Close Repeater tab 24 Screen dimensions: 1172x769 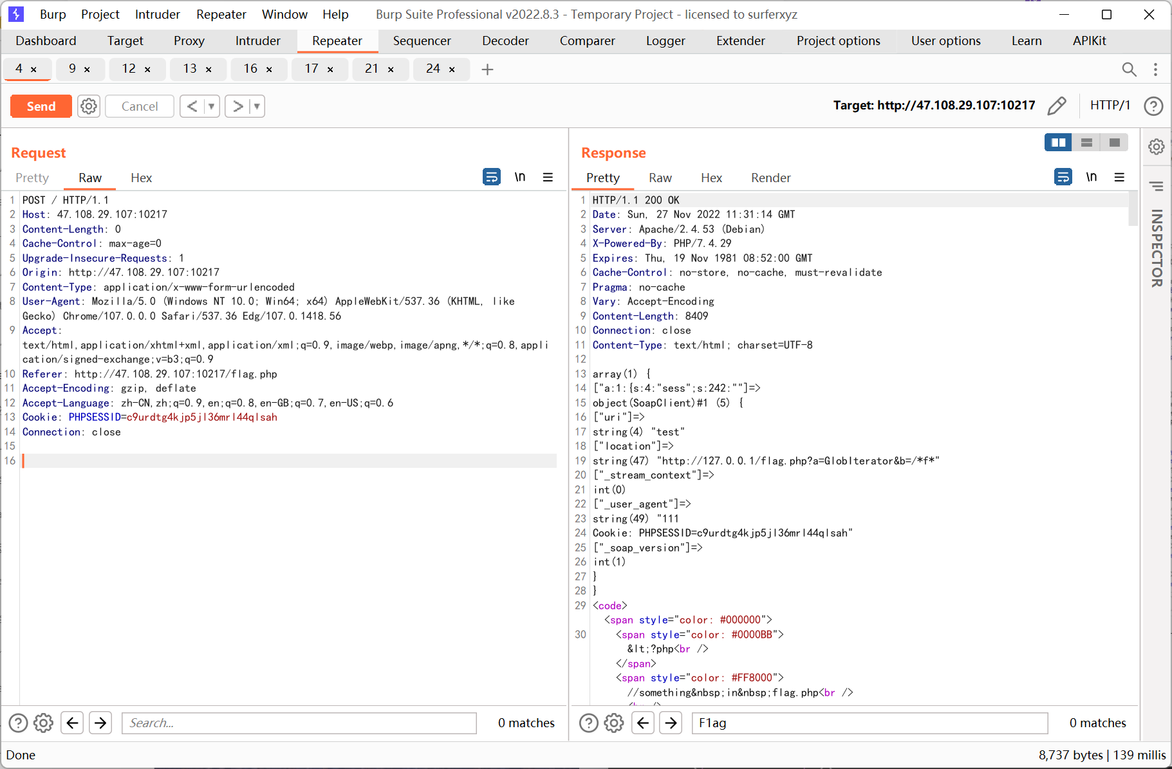[452, 69]
